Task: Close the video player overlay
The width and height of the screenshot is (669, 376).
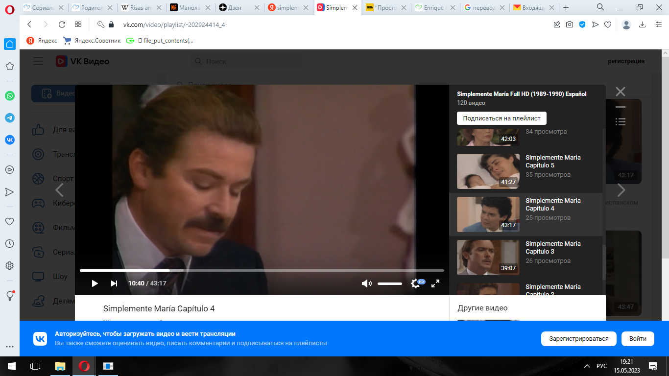Action: tap(621, 92)
